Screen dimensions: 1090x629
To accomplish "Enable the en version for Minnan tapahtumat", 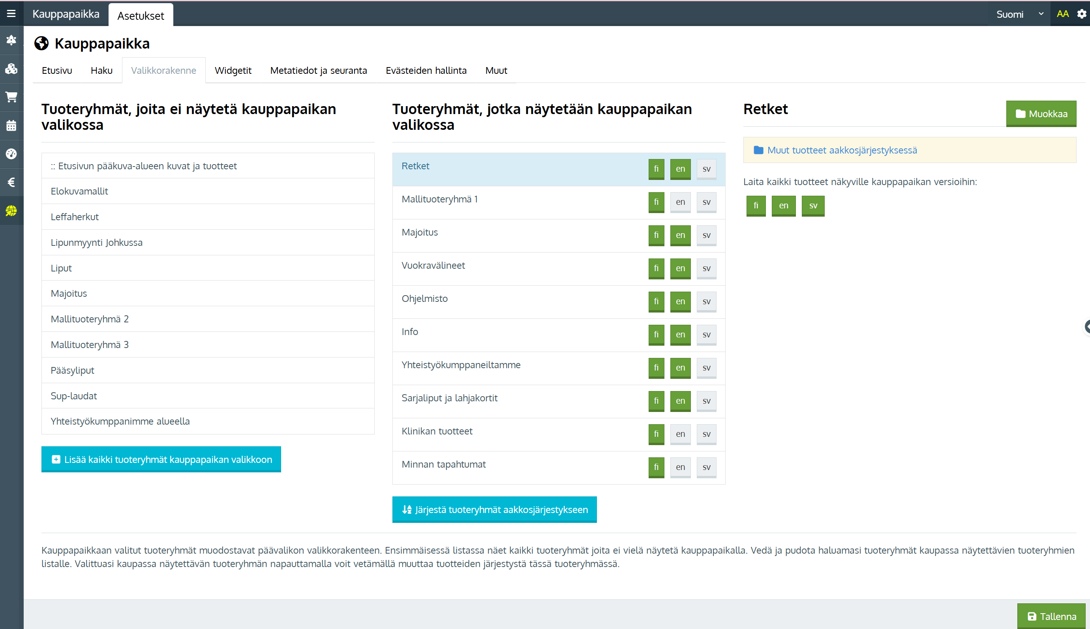I will pyautogui.click(x=680, y=467).
